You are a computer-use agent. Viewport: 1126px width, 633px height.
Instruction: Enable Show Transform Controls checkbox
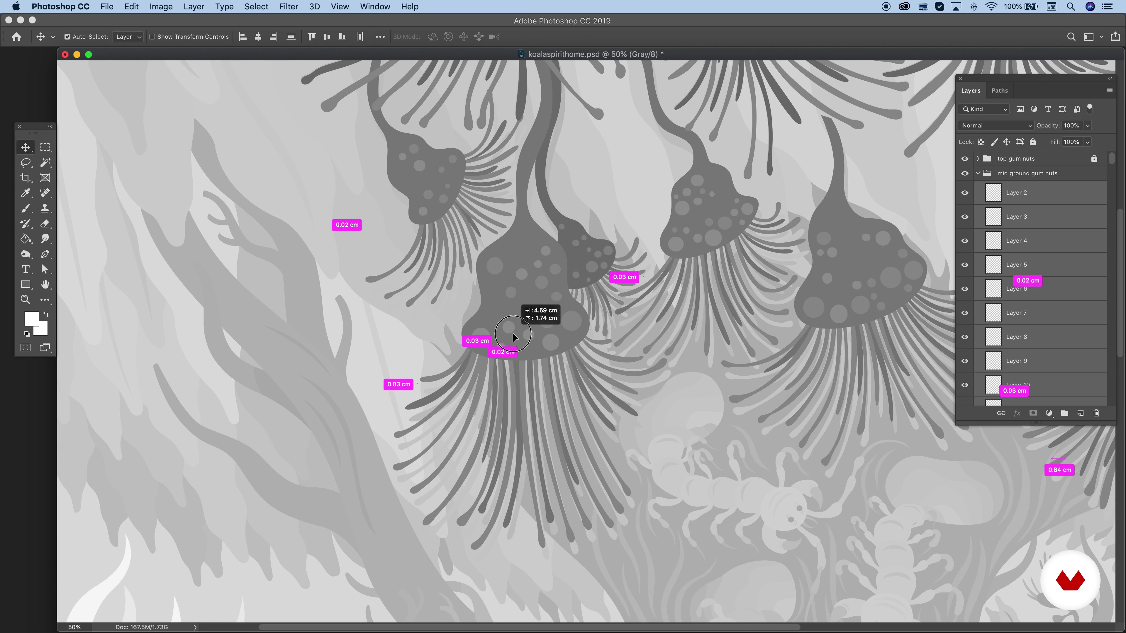152,37
